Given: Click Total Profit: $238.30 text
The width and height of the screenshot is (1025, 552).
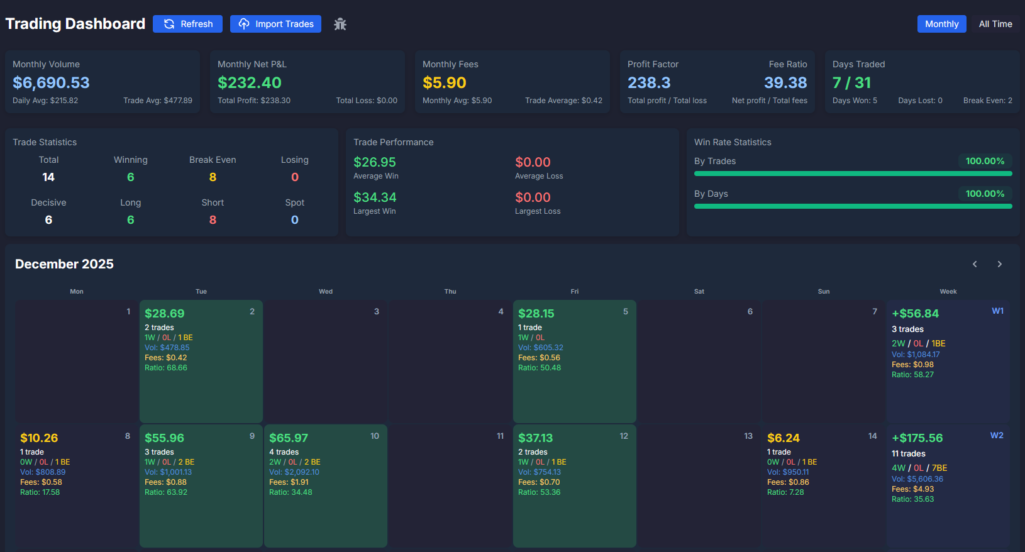Looking at the screenshot, I should [254, 101].
